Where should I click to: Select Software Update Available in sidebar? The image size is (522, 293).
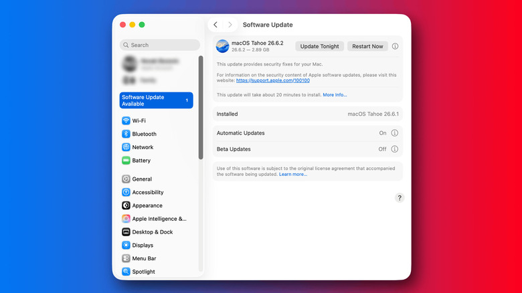(156, 100)
